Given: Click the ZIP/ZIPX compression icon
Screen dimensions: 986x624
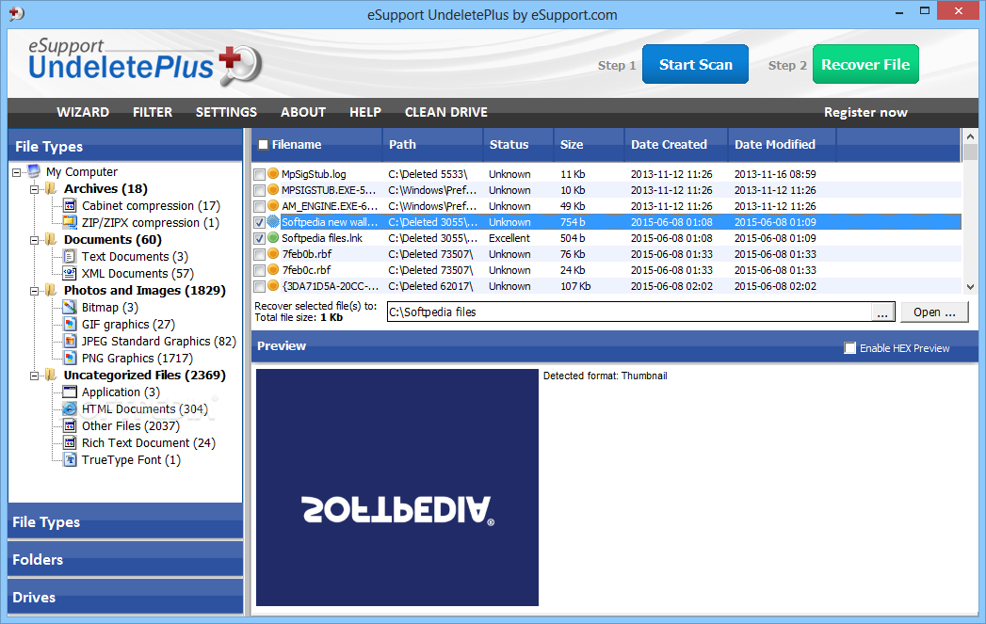Looking at the screenshot, I should pos(70,222).
